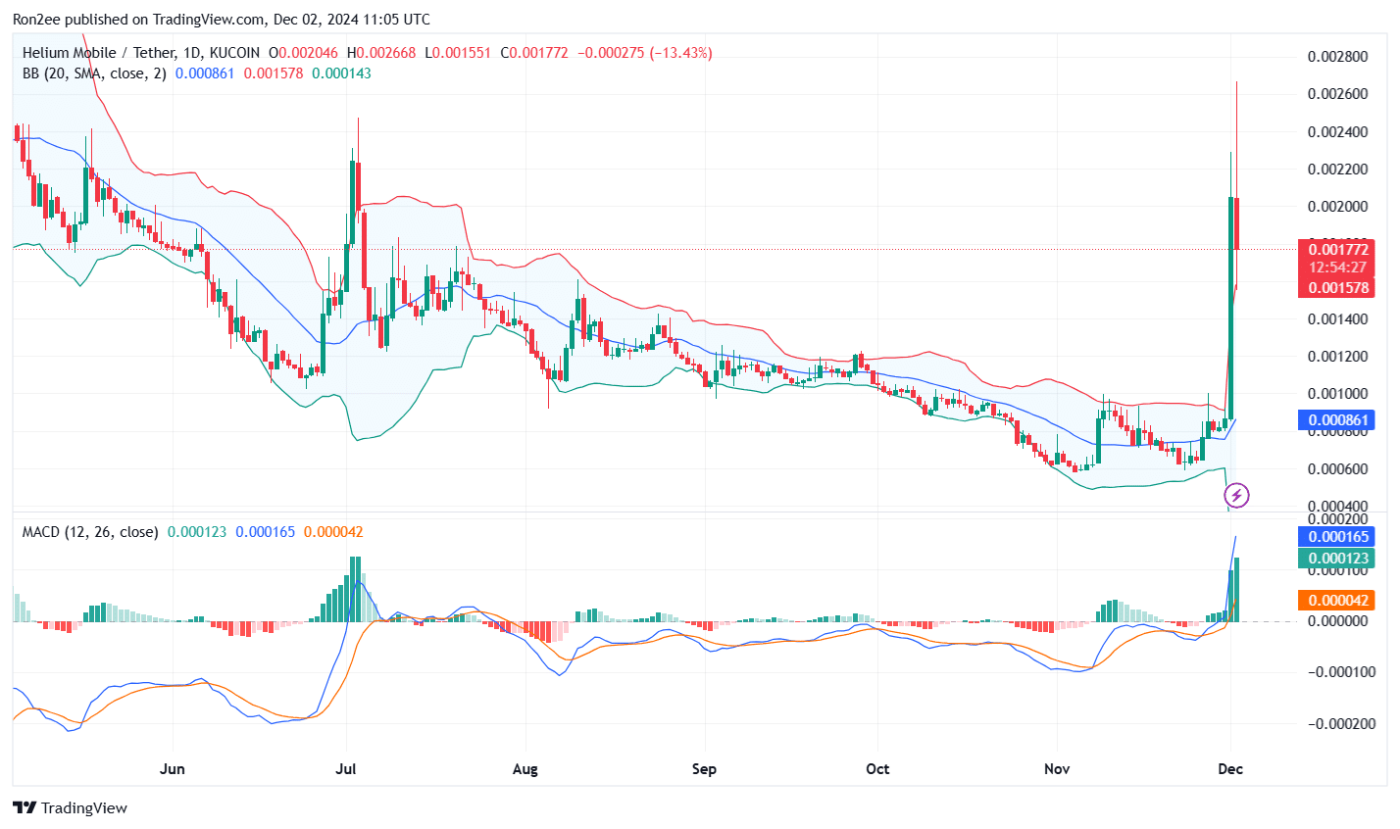1400x829 pixels.
Task: Click the TradingView logo at bottom left
Action: 70,808
